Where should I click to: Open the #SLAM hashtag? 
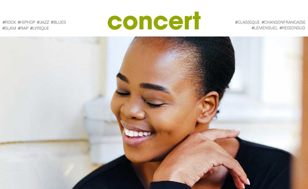click(x=9, y=28)
